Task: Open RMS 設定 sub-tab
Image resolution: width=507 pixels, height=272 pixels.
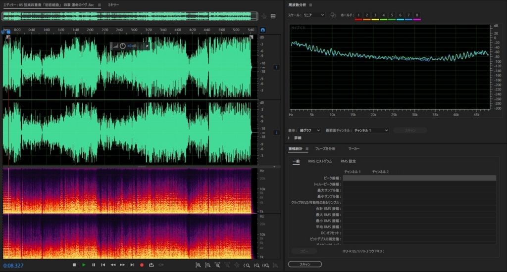Action: coord(348,161)
